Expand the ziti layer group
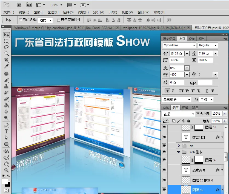 (x=179, y=146)
